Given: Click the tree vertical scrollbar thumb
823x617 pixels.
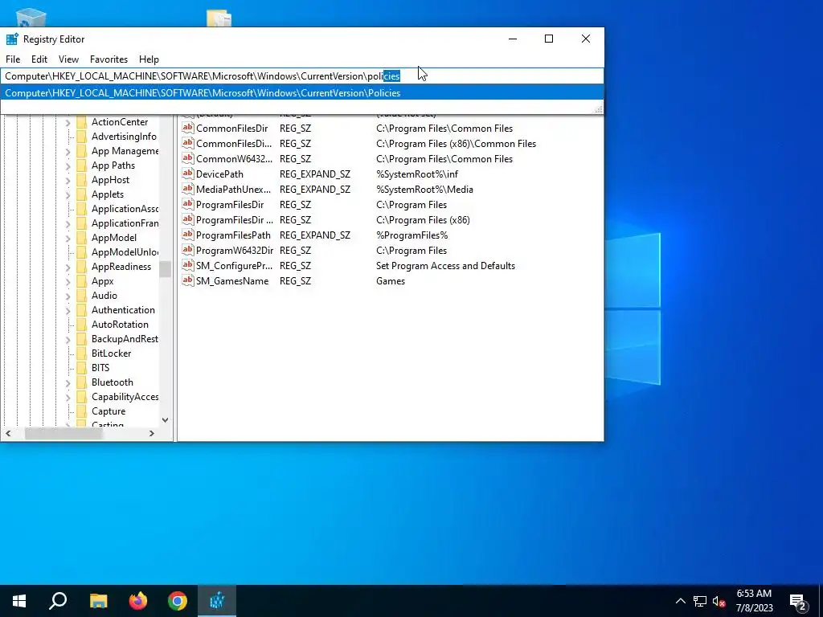Looking at the screenshot, I should (x=165, y=269).
